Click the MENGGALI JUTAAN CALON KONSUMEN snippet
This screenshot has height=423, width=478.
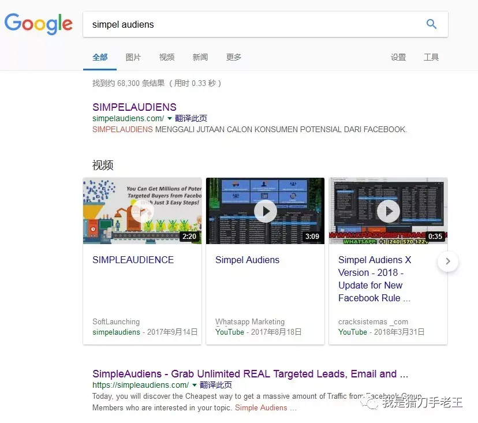tap(249, 129)
